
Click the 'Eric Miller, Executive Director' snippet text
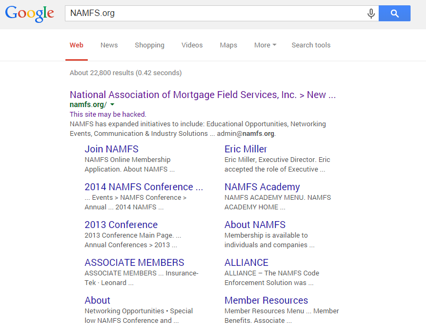[x=277, y=165]
